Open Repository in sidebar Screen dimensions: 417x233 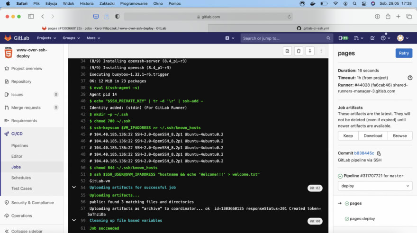[x=21, y=81]
